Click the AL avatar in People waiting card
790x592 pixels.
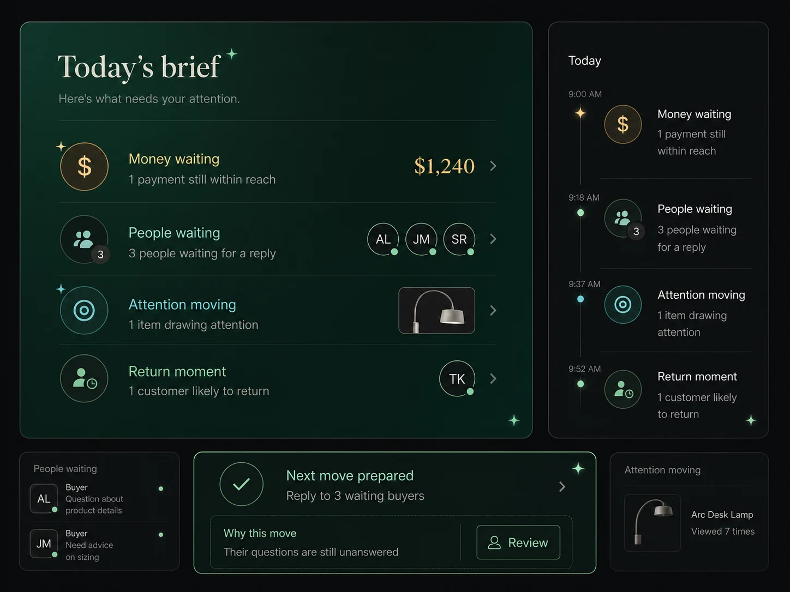(44, 498)
